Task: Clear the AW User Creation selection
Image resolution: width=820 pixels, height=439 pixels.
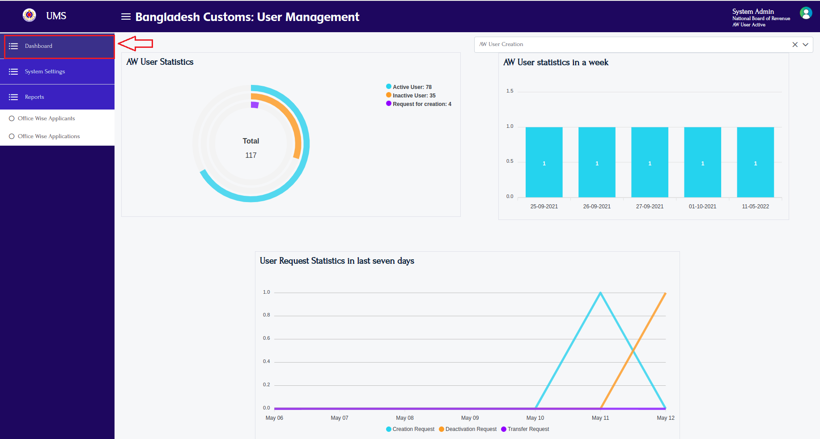Action: click(795, 44)
